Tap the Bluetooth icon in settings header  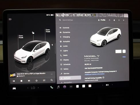(119, 20)
